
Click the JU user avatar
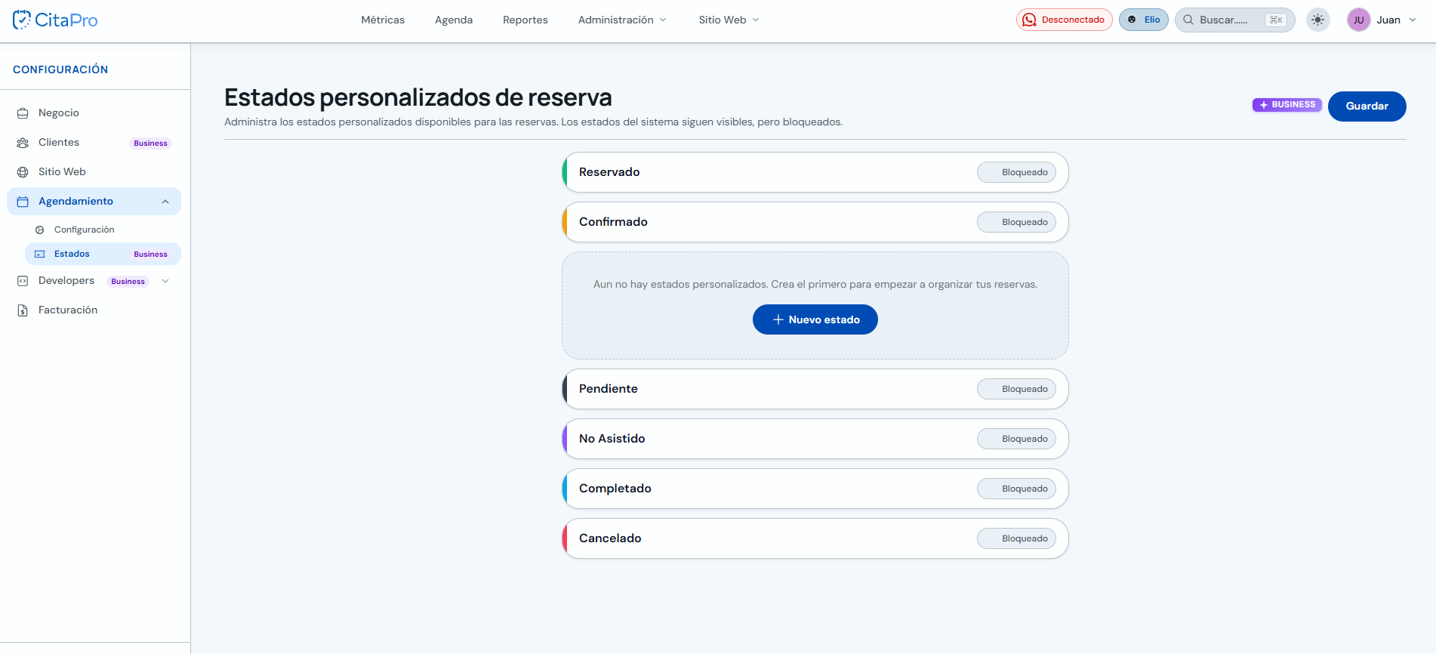[x=1358, y=20]
